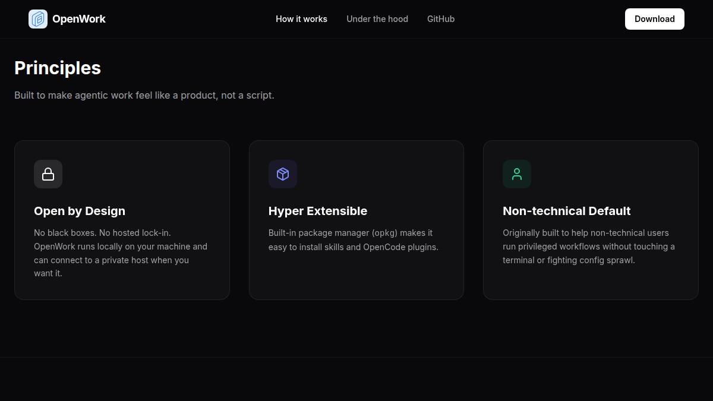Viewport: 713px width, 401px height.
Task: Click the Principles section heading
Action: tap(58, 68)
